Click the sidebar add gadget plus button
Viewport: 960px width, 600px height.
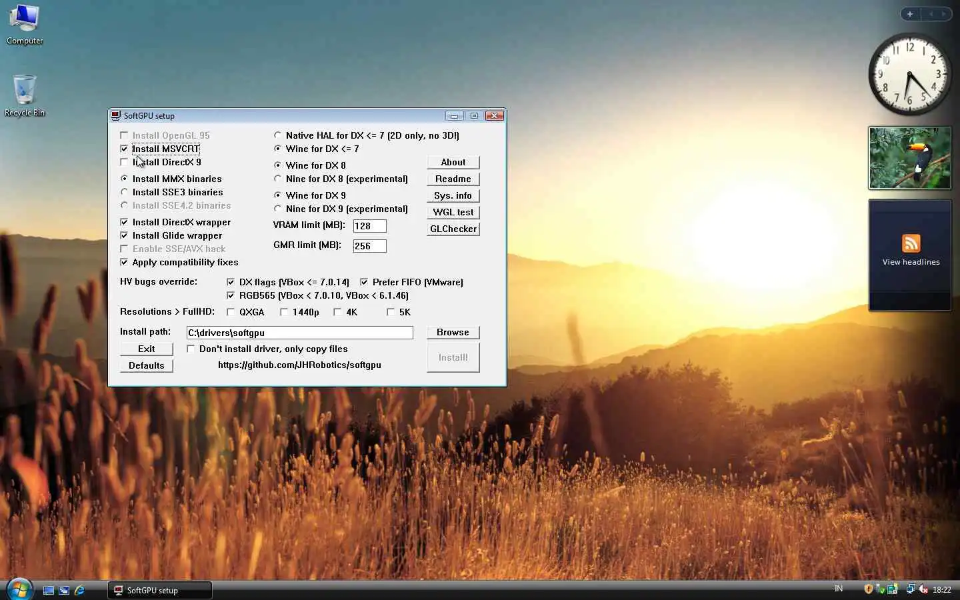point(910,14)
